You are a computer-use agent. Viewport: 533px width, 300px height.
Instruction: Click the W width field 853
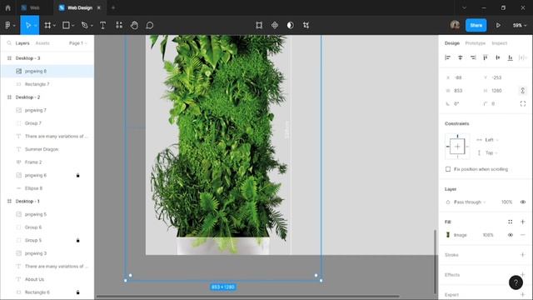(x=461, y=91)
